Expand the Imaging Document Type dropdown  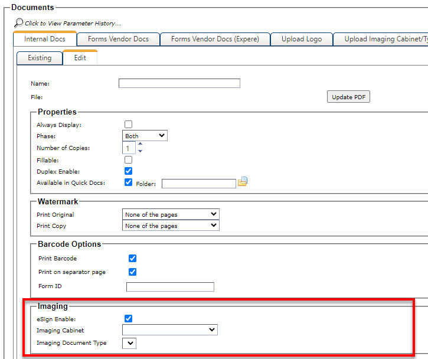pos(129,342)
